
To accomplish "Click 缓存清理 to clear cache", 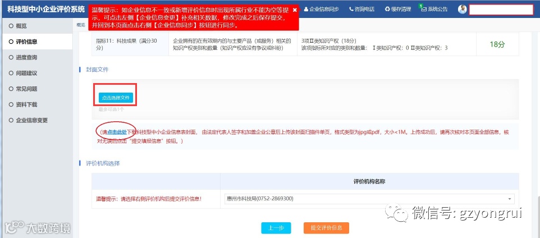I will pos(398,10).
